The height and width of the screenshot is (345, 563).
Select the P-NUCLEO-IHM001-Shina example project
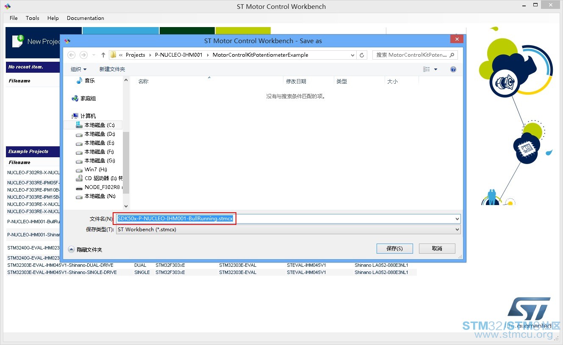[x=33, y=235]
